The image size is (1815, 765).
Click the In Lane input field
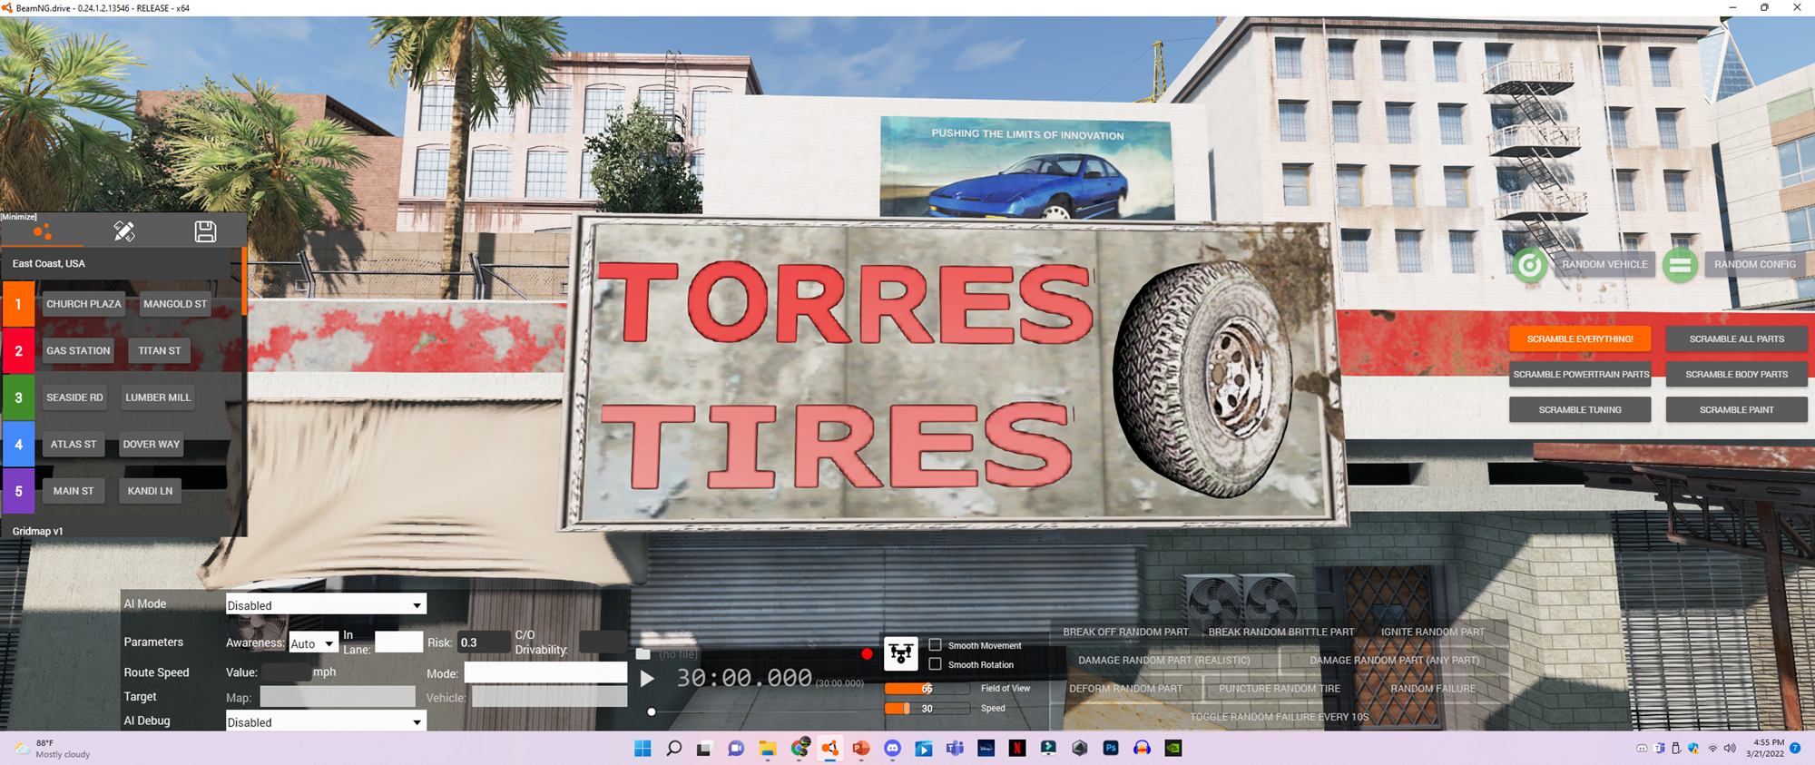[x=398, y=642]
